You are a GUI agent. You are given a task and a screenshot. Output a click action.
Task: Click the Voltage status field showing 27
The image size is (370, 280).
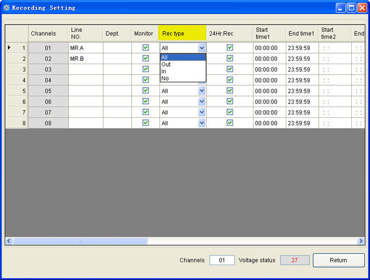point(295,260)
